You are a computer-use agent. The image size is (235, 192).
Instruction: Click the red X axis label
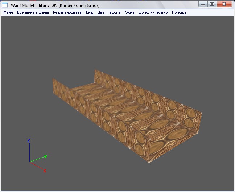(45, 171)
